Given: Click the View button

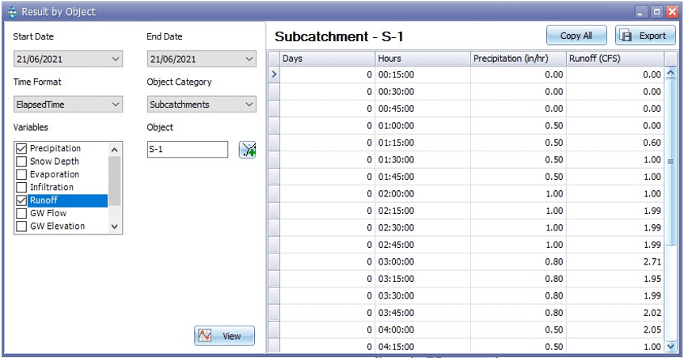Looking at the screenshot, I should [224, 336].
